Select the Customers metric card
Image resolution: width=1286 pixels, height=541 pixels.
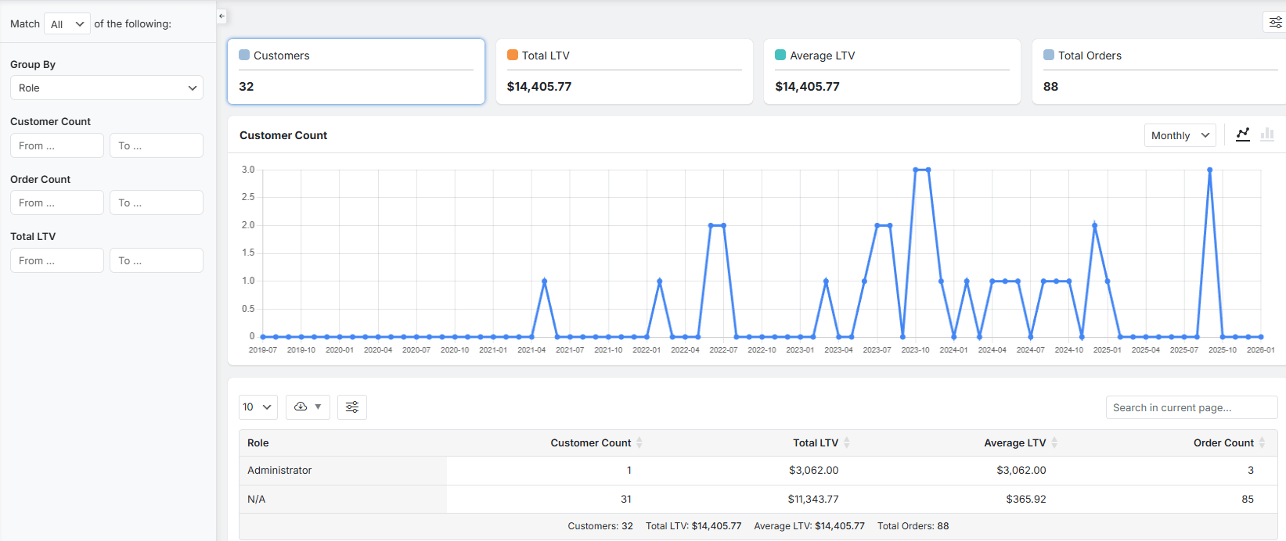tap(356, 71)
